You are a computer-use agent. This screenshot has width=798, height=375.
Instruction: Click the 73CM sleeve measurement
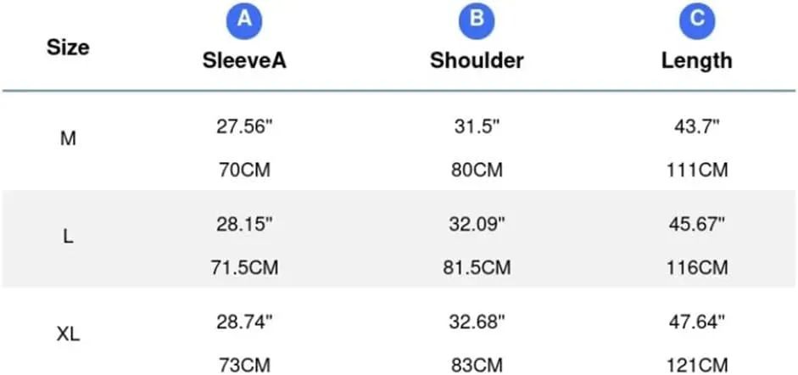point(245,366)
